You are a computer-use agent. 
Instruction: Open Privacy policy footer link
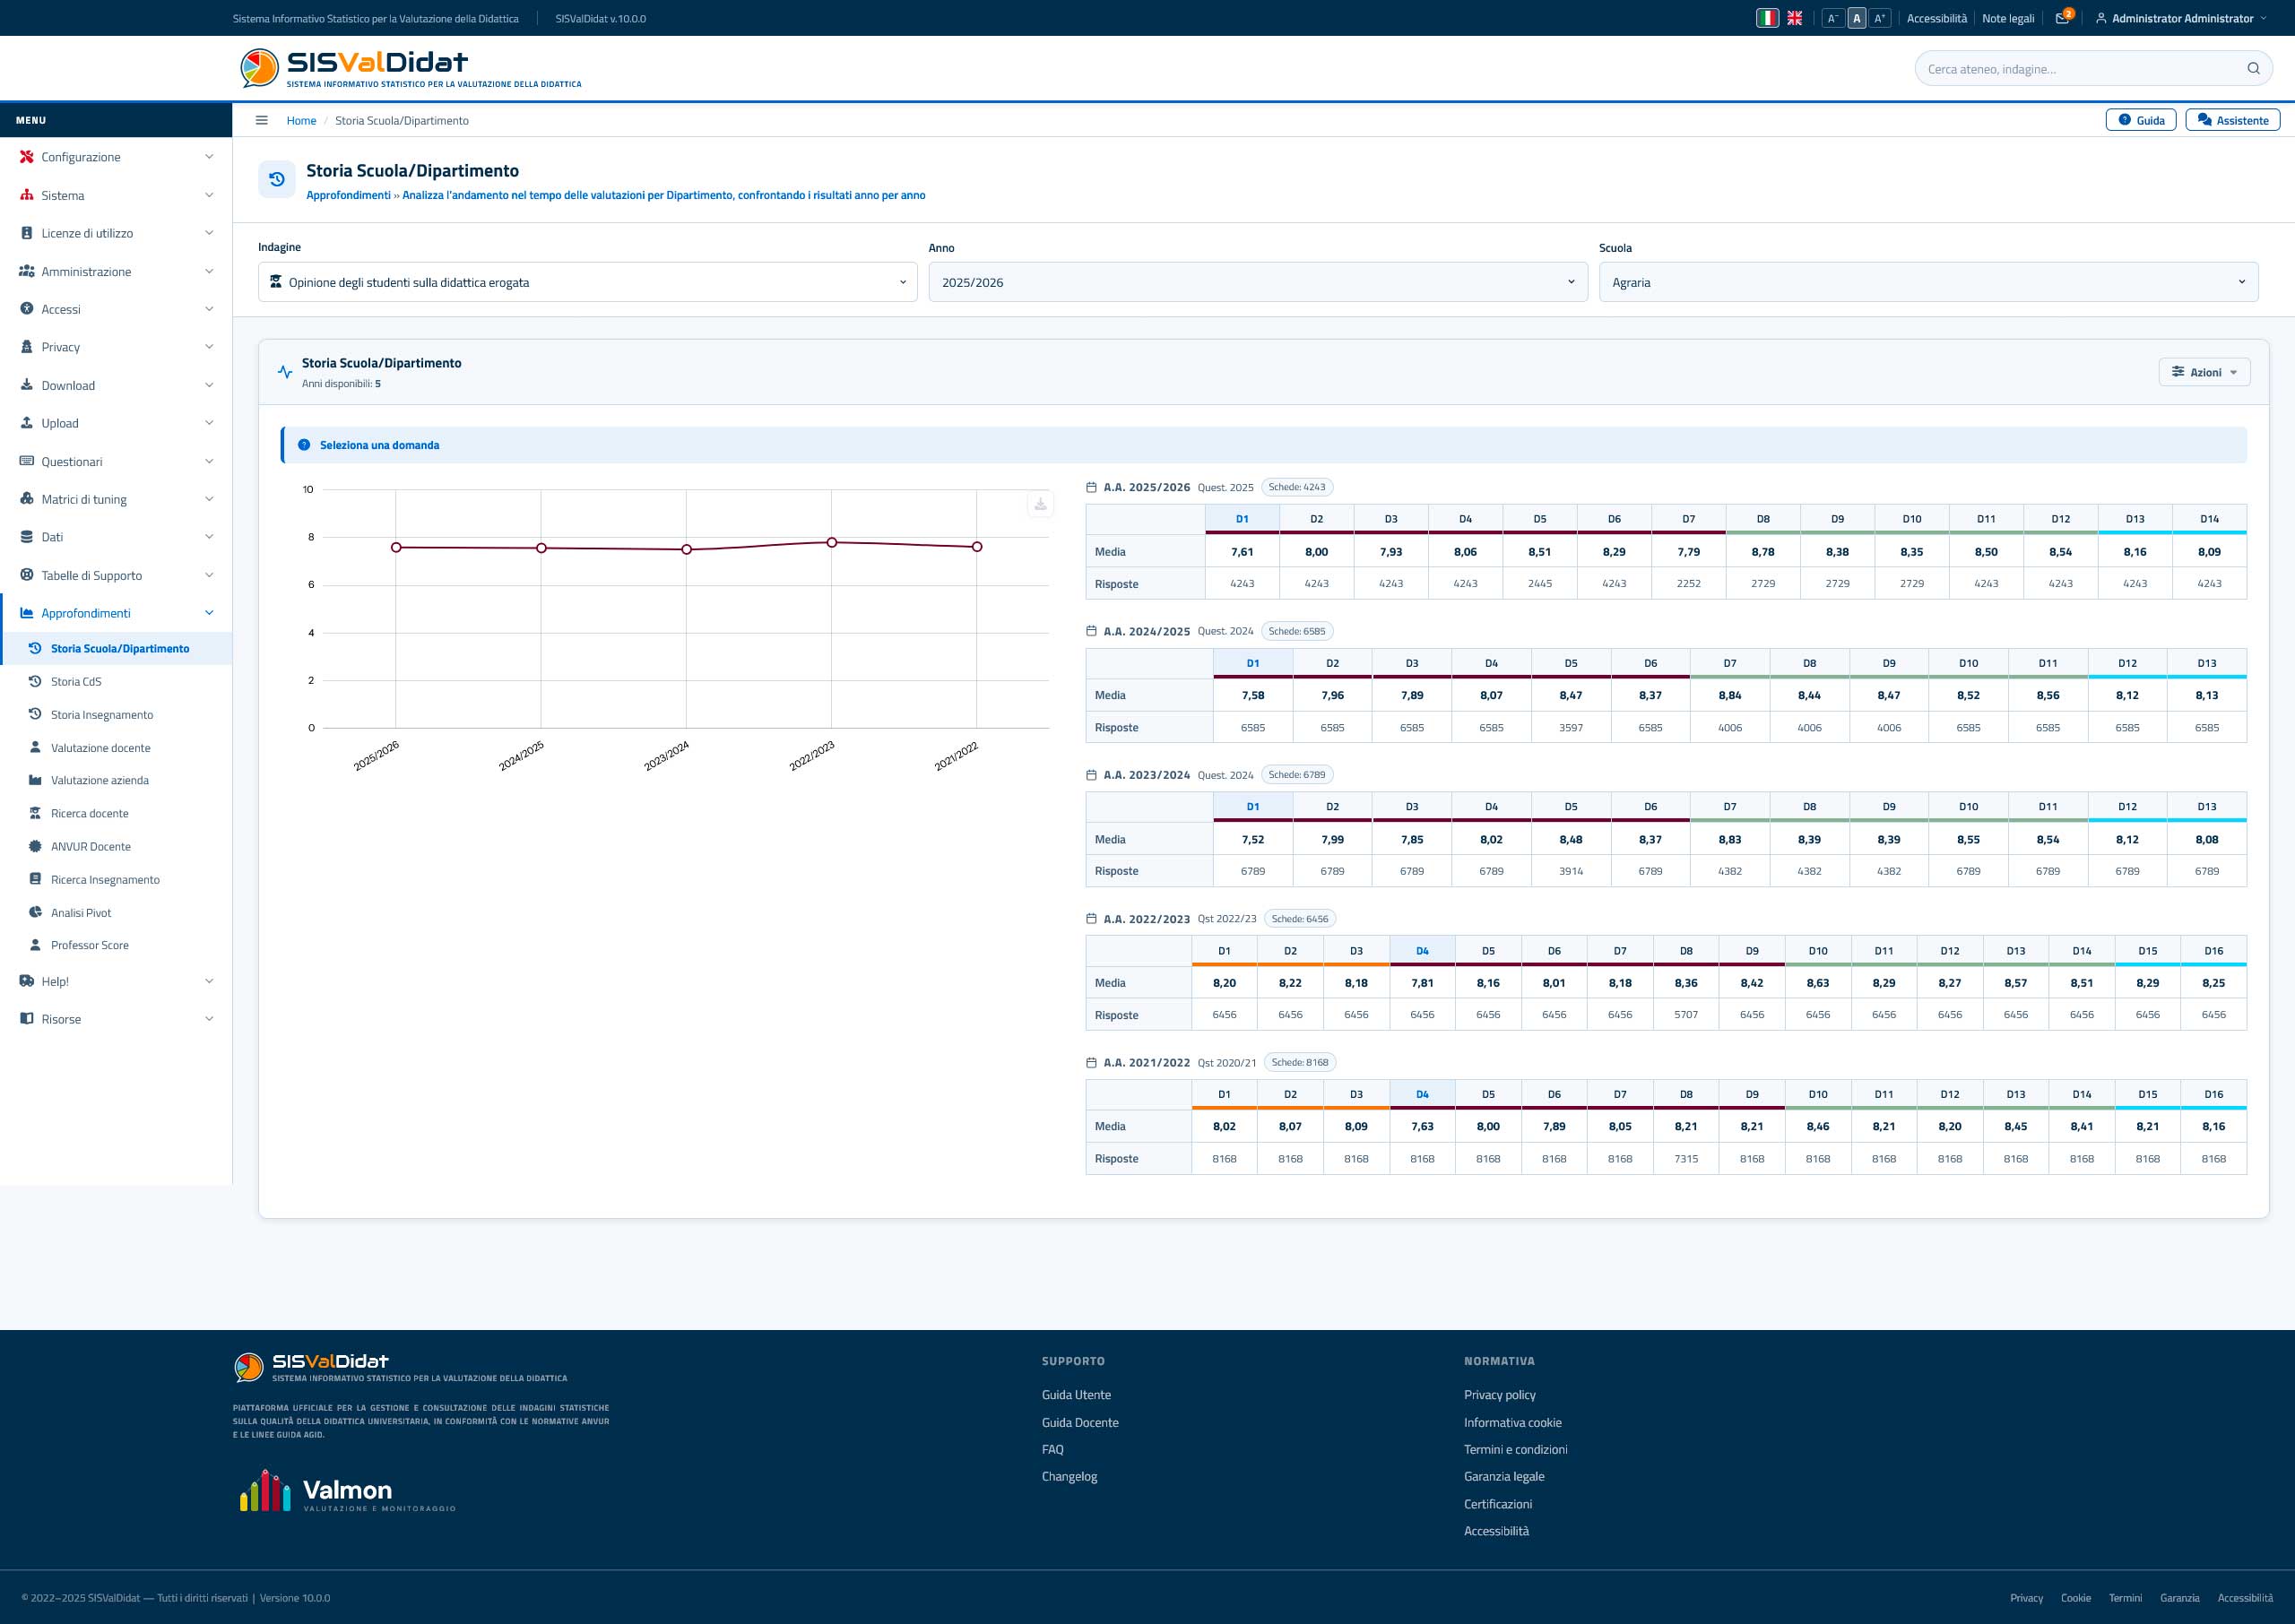pos(1499,1394)
